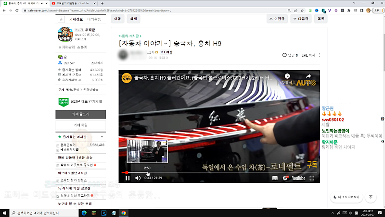Click the 이전글 previous post button

277,19
